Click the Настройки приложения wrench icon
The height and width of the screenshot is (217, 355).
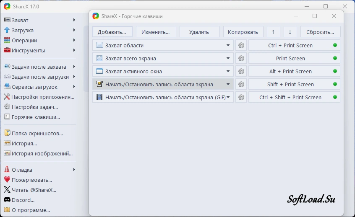(x=7, y=97)
